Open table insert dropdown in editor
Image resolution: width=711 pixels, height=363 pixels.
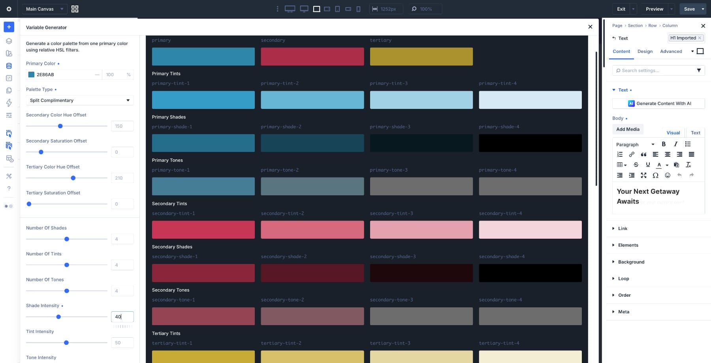click(x=622, y=165)
